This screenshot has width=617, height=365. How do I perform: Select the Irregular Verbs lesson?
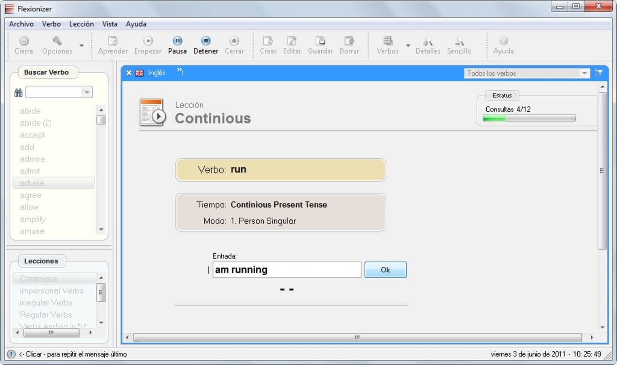[x=46, y=302]
